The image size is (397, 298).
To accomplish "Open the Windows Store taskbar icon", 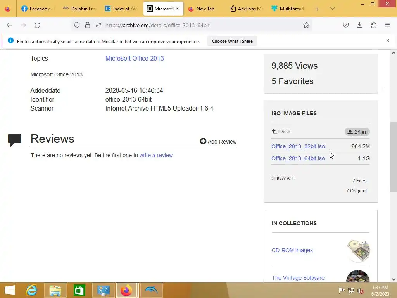I will click(x=79, y=290).
